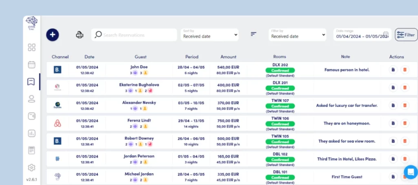Click Confirmed status for DBL 101
Viewport: 418px width, 185px height.
point(280,177)
